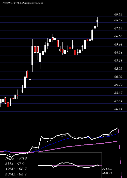Click the 12MA : 66.7 readout
127x178 pixels.
16,169
